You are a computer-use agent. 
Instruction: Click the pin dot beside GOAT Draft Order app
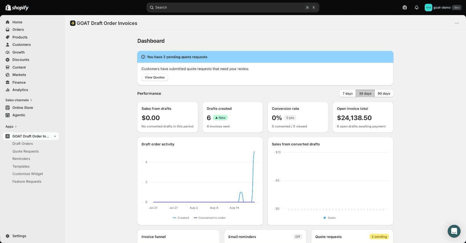[x=55, y=136]
